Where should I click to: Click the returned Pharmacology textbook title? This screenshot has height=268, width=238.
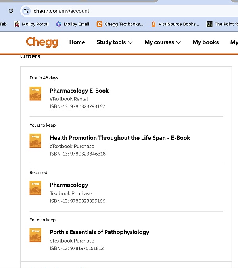(x=69, y=185)
